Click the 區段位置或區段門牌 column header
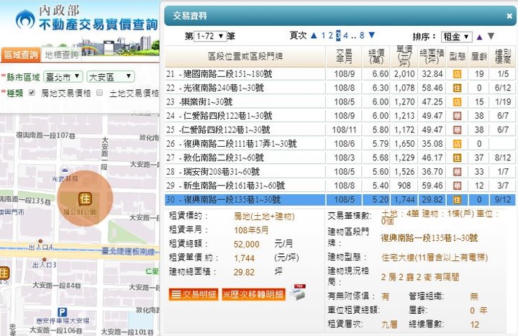518x336 pixels. pos(245,57)
